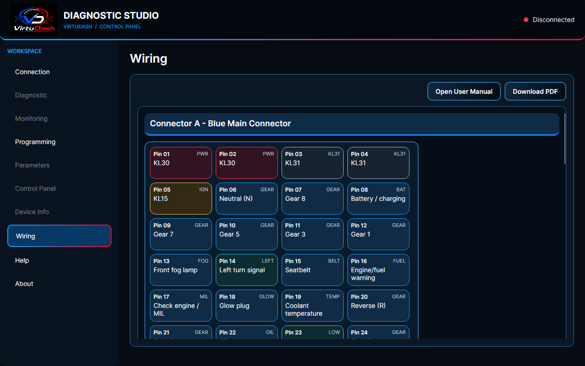Select the Pin 09 Gear 7 card

(181, 234)
